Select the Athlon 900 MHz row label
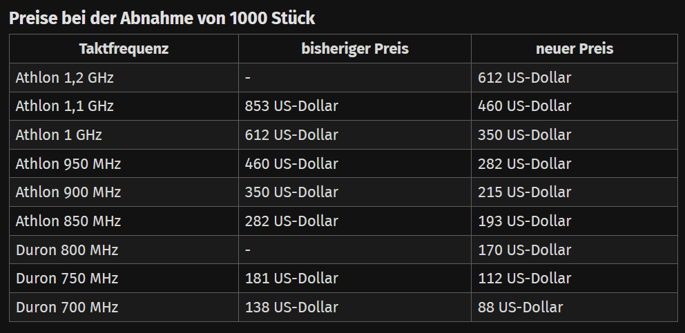Viewport: 685px width, 333px height. [68, 192]
